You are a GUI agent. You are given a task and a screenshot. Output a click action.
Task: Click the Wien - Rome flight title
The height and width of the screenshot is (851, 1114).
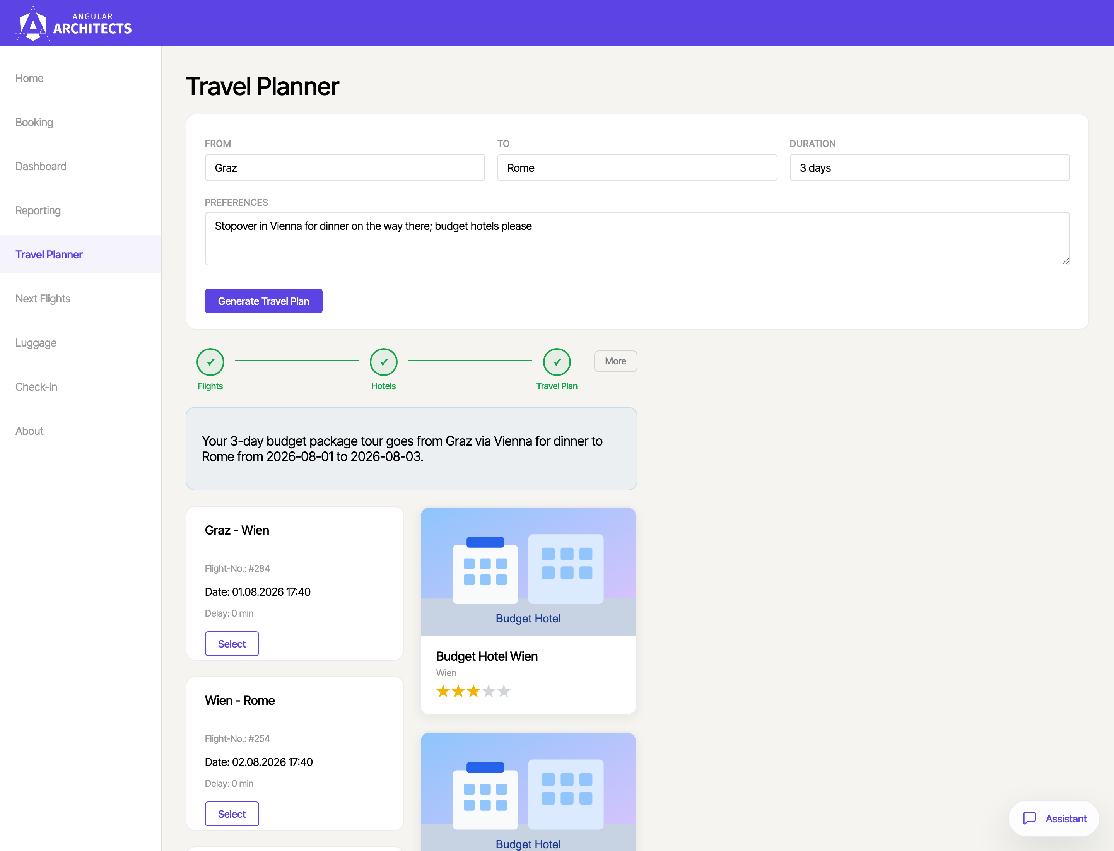pyautogui.click(x=239, y=700)
